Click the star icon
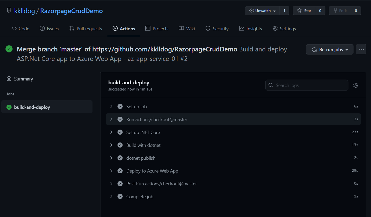The height and width of the screenshot is (217, 371). coord(299,11)
